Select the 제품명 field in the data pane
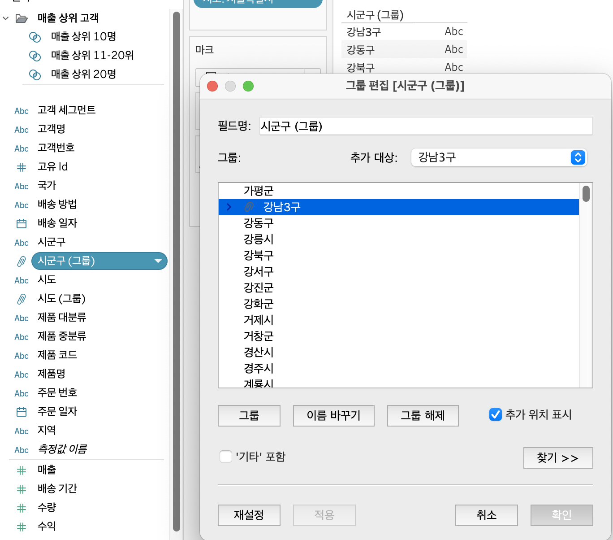 52,374
